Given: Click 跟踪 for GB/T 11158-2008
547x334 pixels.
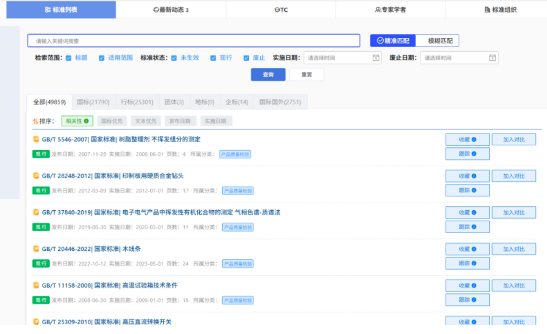Looking at the screenshot, I should click(x=468, y=300).
